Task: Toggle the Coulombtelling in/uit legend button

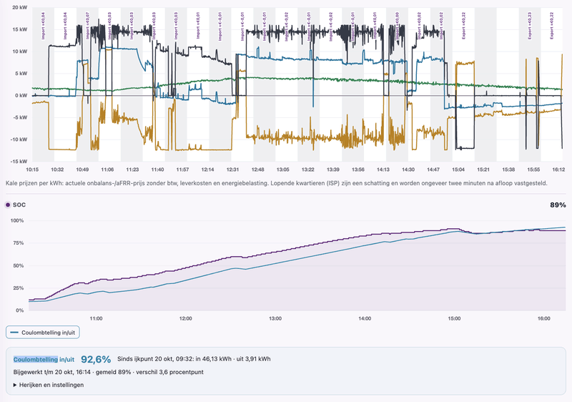Action: tap(43, 333)
